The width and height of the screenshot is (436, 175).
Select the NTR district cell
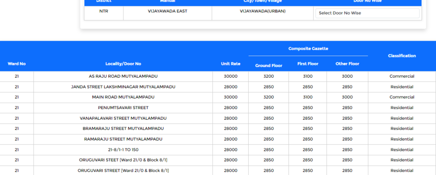click(x=103, y=11)
